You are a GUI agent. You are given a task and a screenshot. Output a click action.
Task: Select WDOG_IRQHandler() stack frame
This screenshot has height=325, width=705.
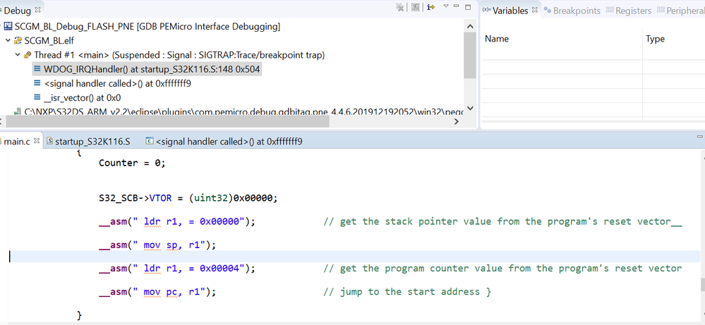[x=152, y=70]
